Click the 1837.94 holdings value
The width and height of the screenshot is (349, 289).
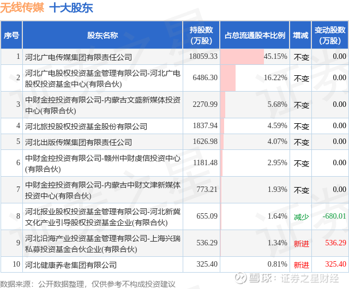click(x=205, y=125)
